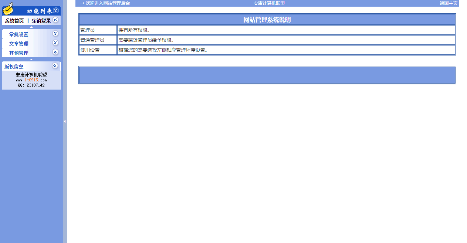Click the small up arrow above 常规设置
This screenshot has width=467, height=243.
click(31, 27)
